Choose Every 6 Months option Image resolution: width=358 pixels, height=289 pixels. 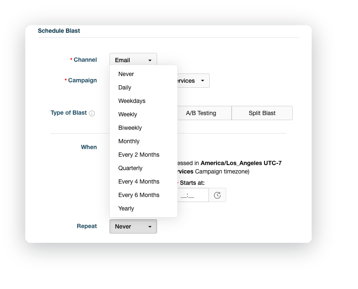(143, 195)
